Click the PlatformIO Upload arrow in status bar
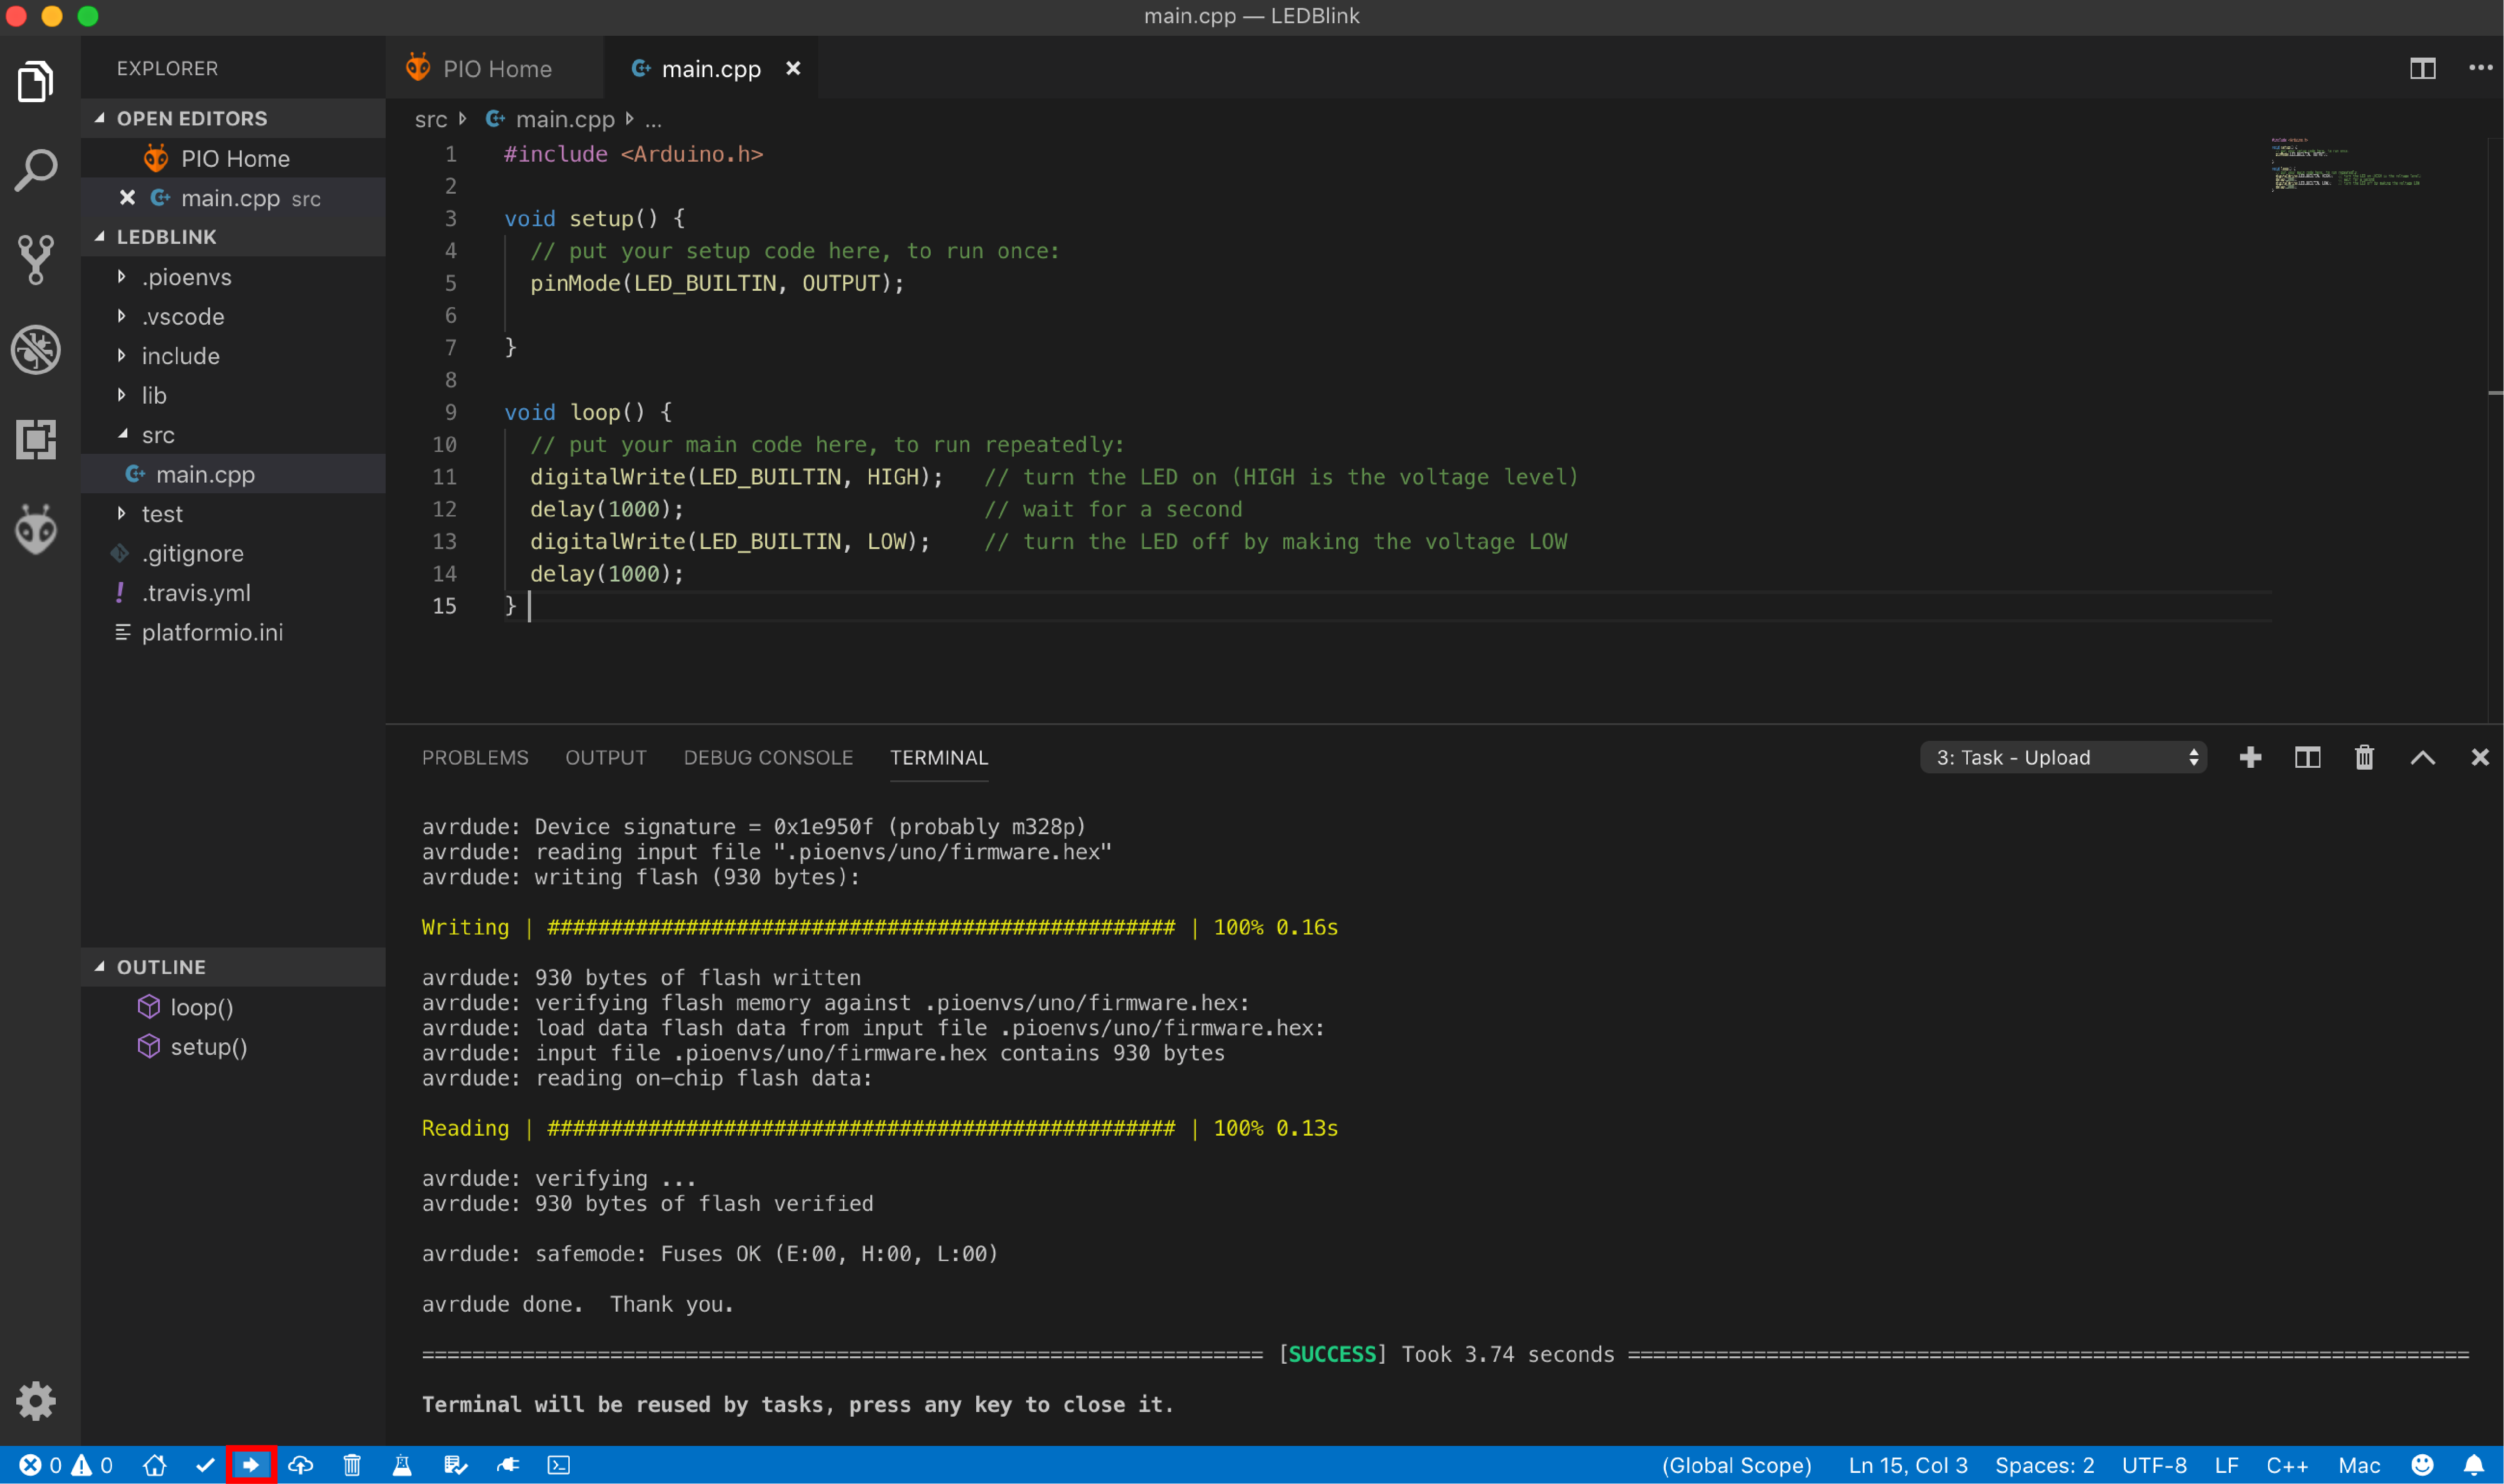The image size is (2504, 1484). [x=250, y=1465]
